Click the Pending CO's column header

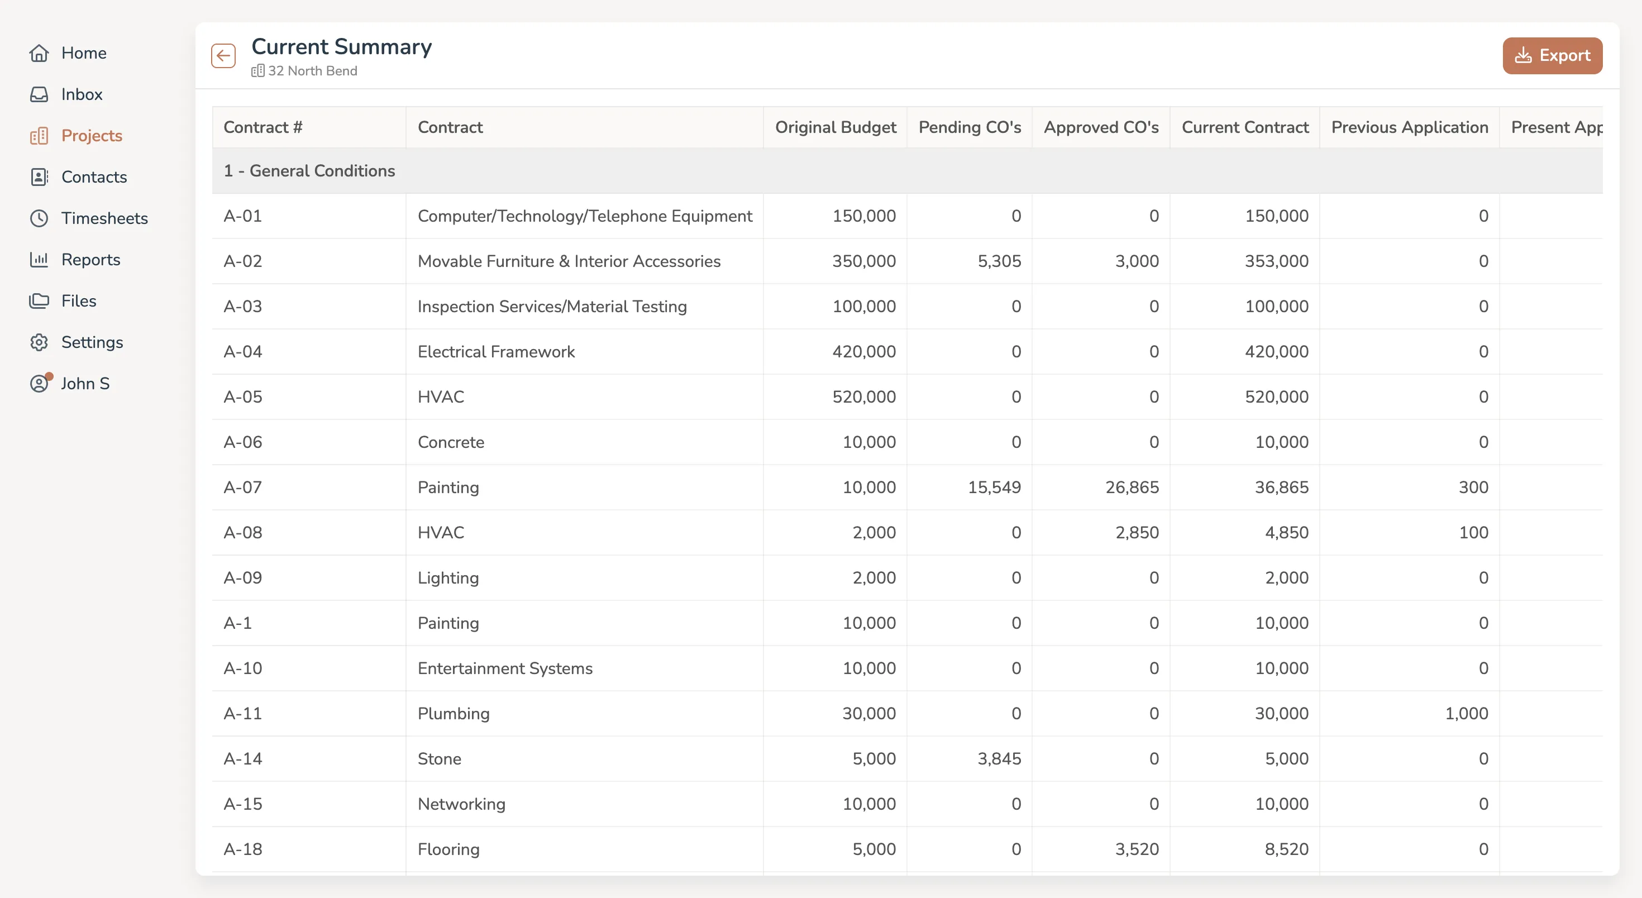pyautogui.click(x=969, y=127)
